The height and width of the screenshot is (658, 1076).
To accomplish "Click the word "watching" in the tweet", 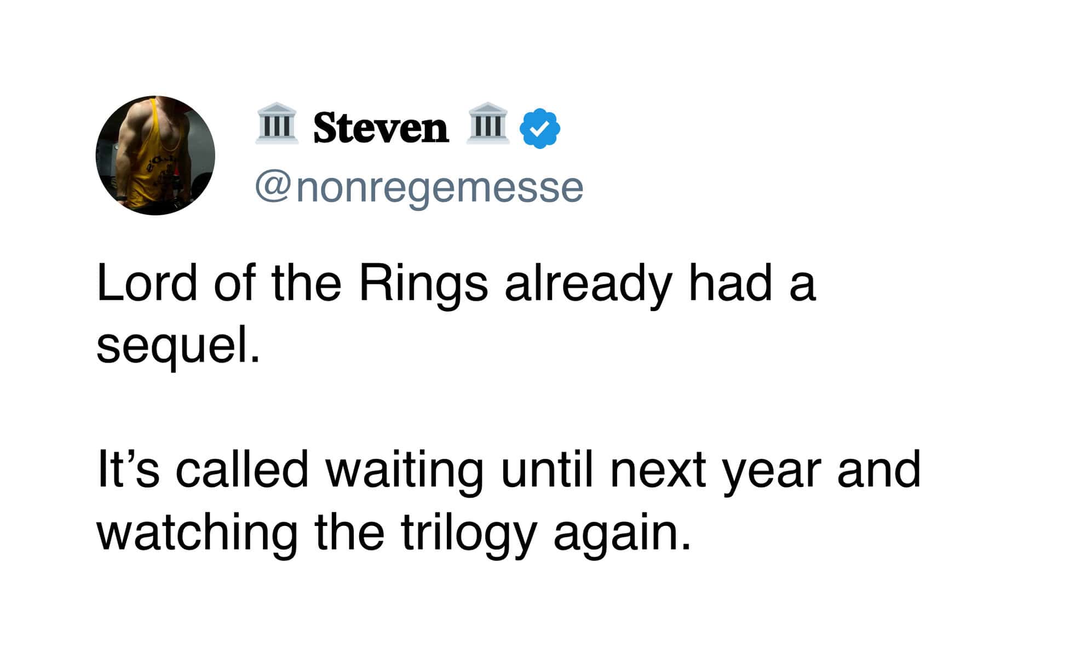I will [197, 533].
